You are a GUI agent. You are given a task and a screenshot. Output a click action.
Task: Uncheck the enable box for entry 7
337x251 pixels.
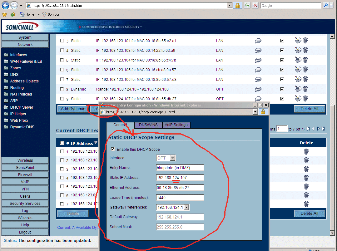coord(282,79)
